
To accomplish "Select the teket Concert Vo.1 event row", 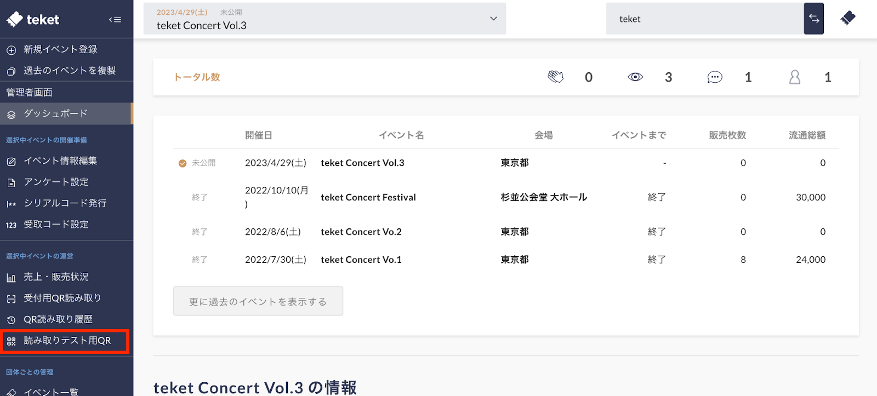I will click(x=506, y=260).
